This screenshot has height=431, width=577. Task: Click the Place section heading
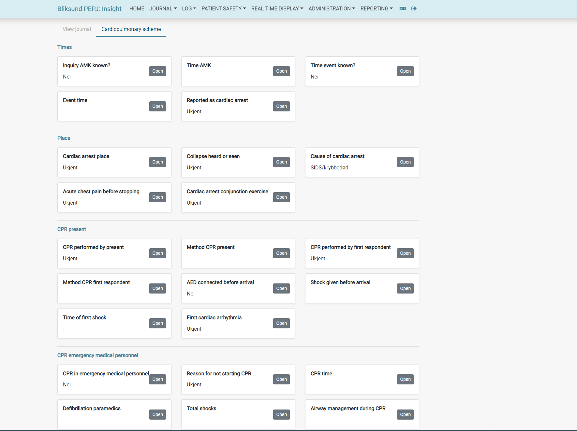pyautogui.click(x=64, y=138)
